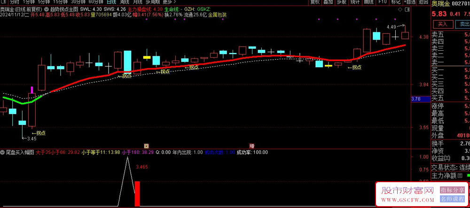Open the 复权 price adjustment menu
This screenshot has height=208, width=470.
pos(315,2)
